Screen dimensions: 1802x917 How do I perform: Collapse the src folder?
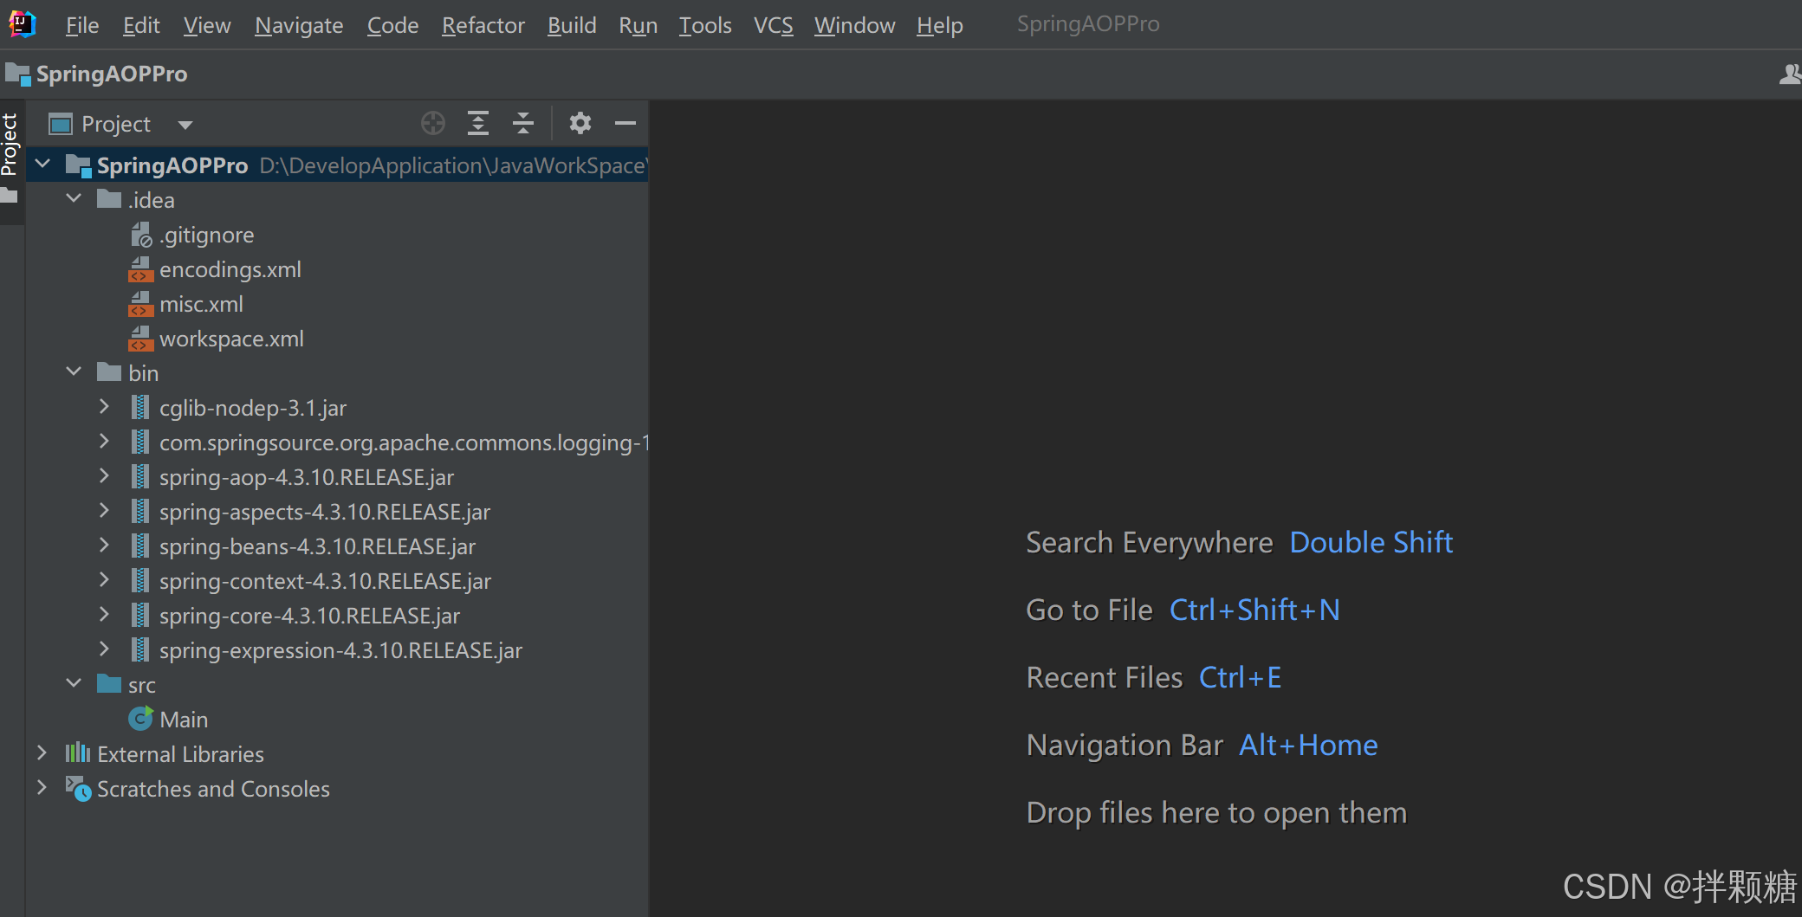pos(74,683)
